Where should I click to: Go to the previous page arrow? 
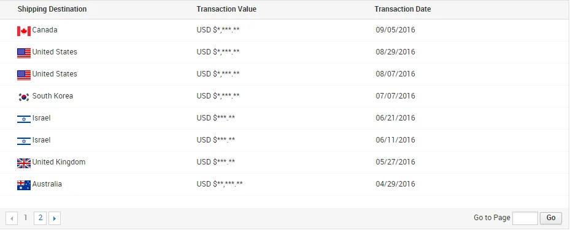click(12, 218)
